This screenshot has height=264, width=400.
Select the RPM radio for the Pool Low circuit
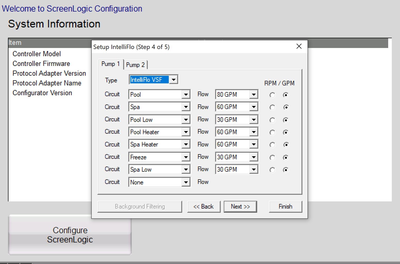click(x=272, y=120)
